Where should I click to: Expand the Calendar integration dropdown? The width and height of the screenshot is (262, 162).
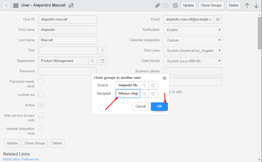pyautogui.click(x=192, y=40)
